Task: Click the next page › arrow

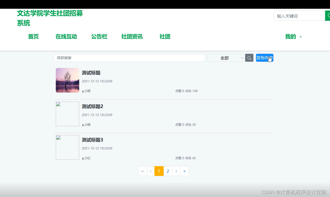Action: click(x=176, y=171)
